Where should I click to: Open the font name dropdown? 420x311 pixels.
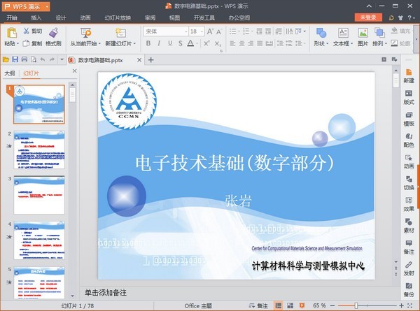(x=186, y=31)
